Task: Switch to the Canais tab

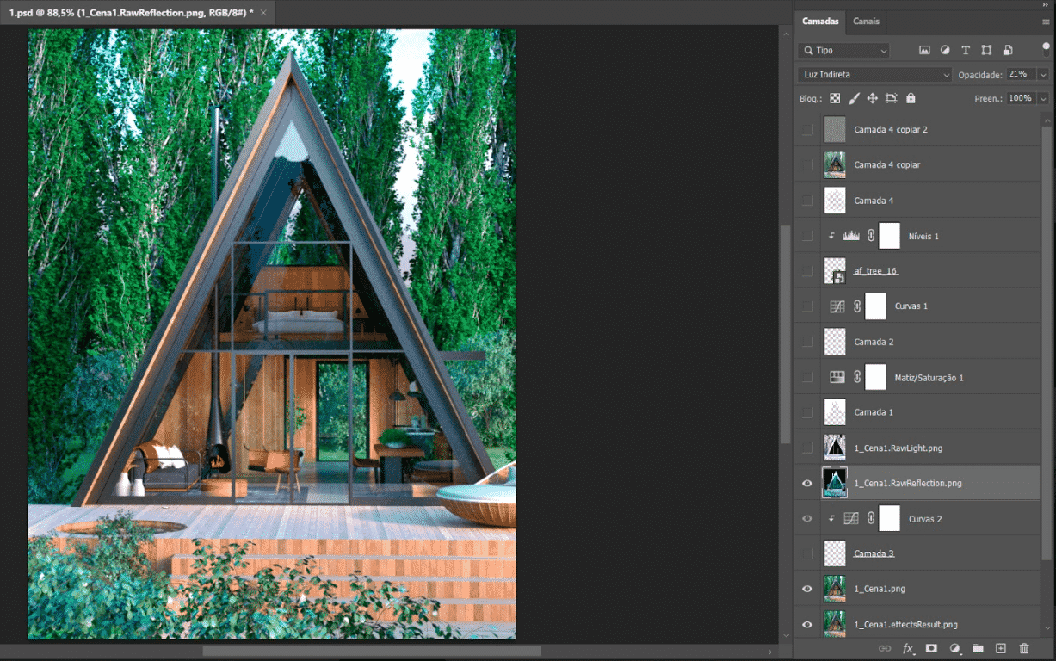Action: 866,22
